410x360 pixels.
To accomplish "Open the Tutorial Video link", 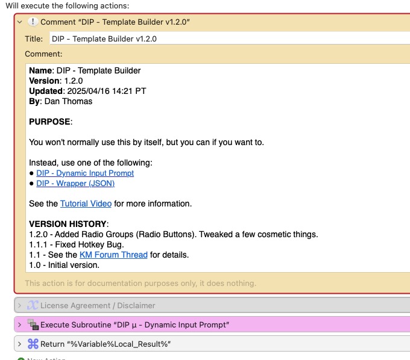I will [86, 203].
